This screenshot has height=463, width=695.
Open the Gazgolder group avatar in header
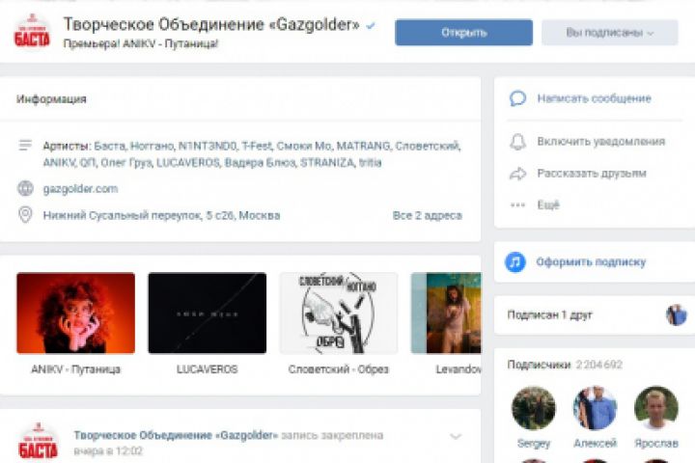(32, 31)
